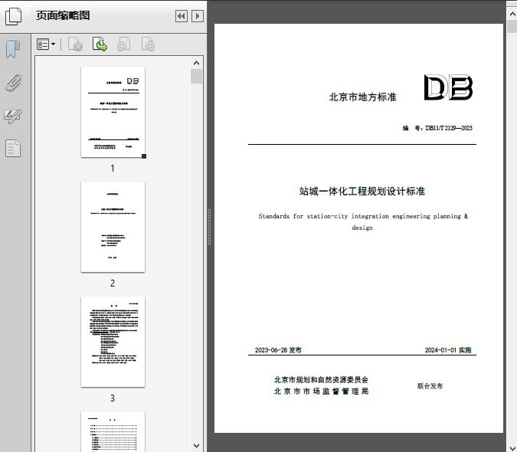Image resolution: width=517 pixels, height=452 pixels.
Task: Click '北京市市场监督管理局' text
Action: 321,391
